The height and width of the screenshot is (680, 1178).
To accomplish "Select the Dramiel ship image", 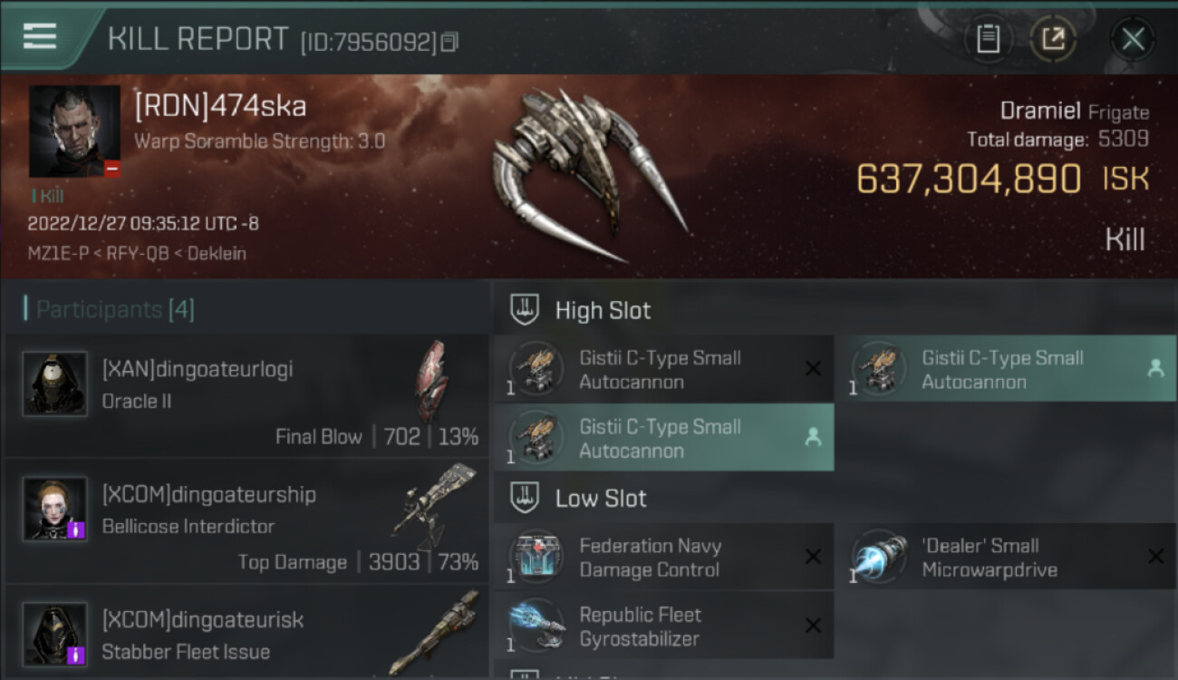I will [x=589, y=174].
